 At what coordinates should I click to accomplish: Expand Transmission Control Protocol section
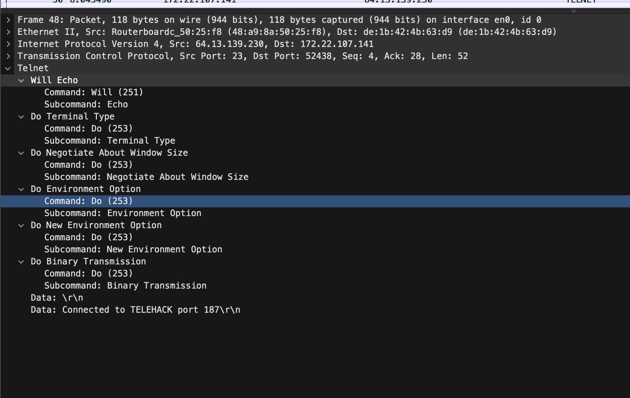8,56
